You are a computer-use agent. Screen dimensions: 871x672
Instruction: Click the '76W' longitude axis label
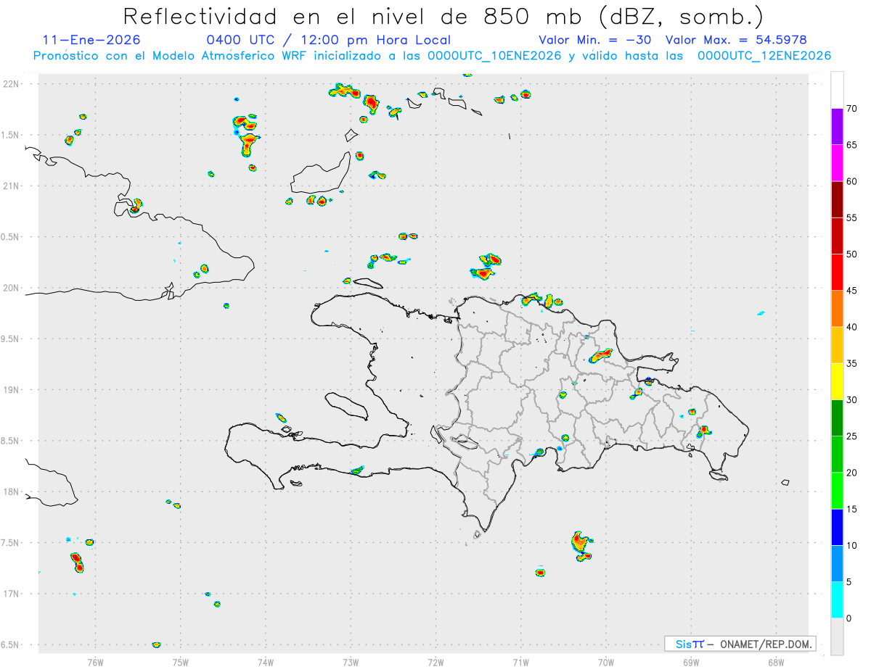tap(95, 662)
